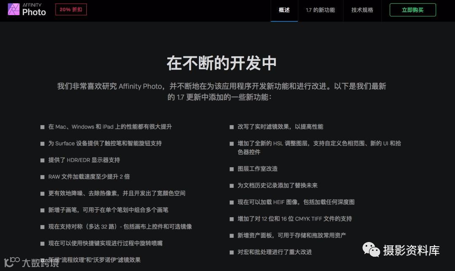The height and width of the screenshot is (271, 455).
Task: Click the intro paragraph mentioning Affinity Photo
Action: tap(222, 92)
